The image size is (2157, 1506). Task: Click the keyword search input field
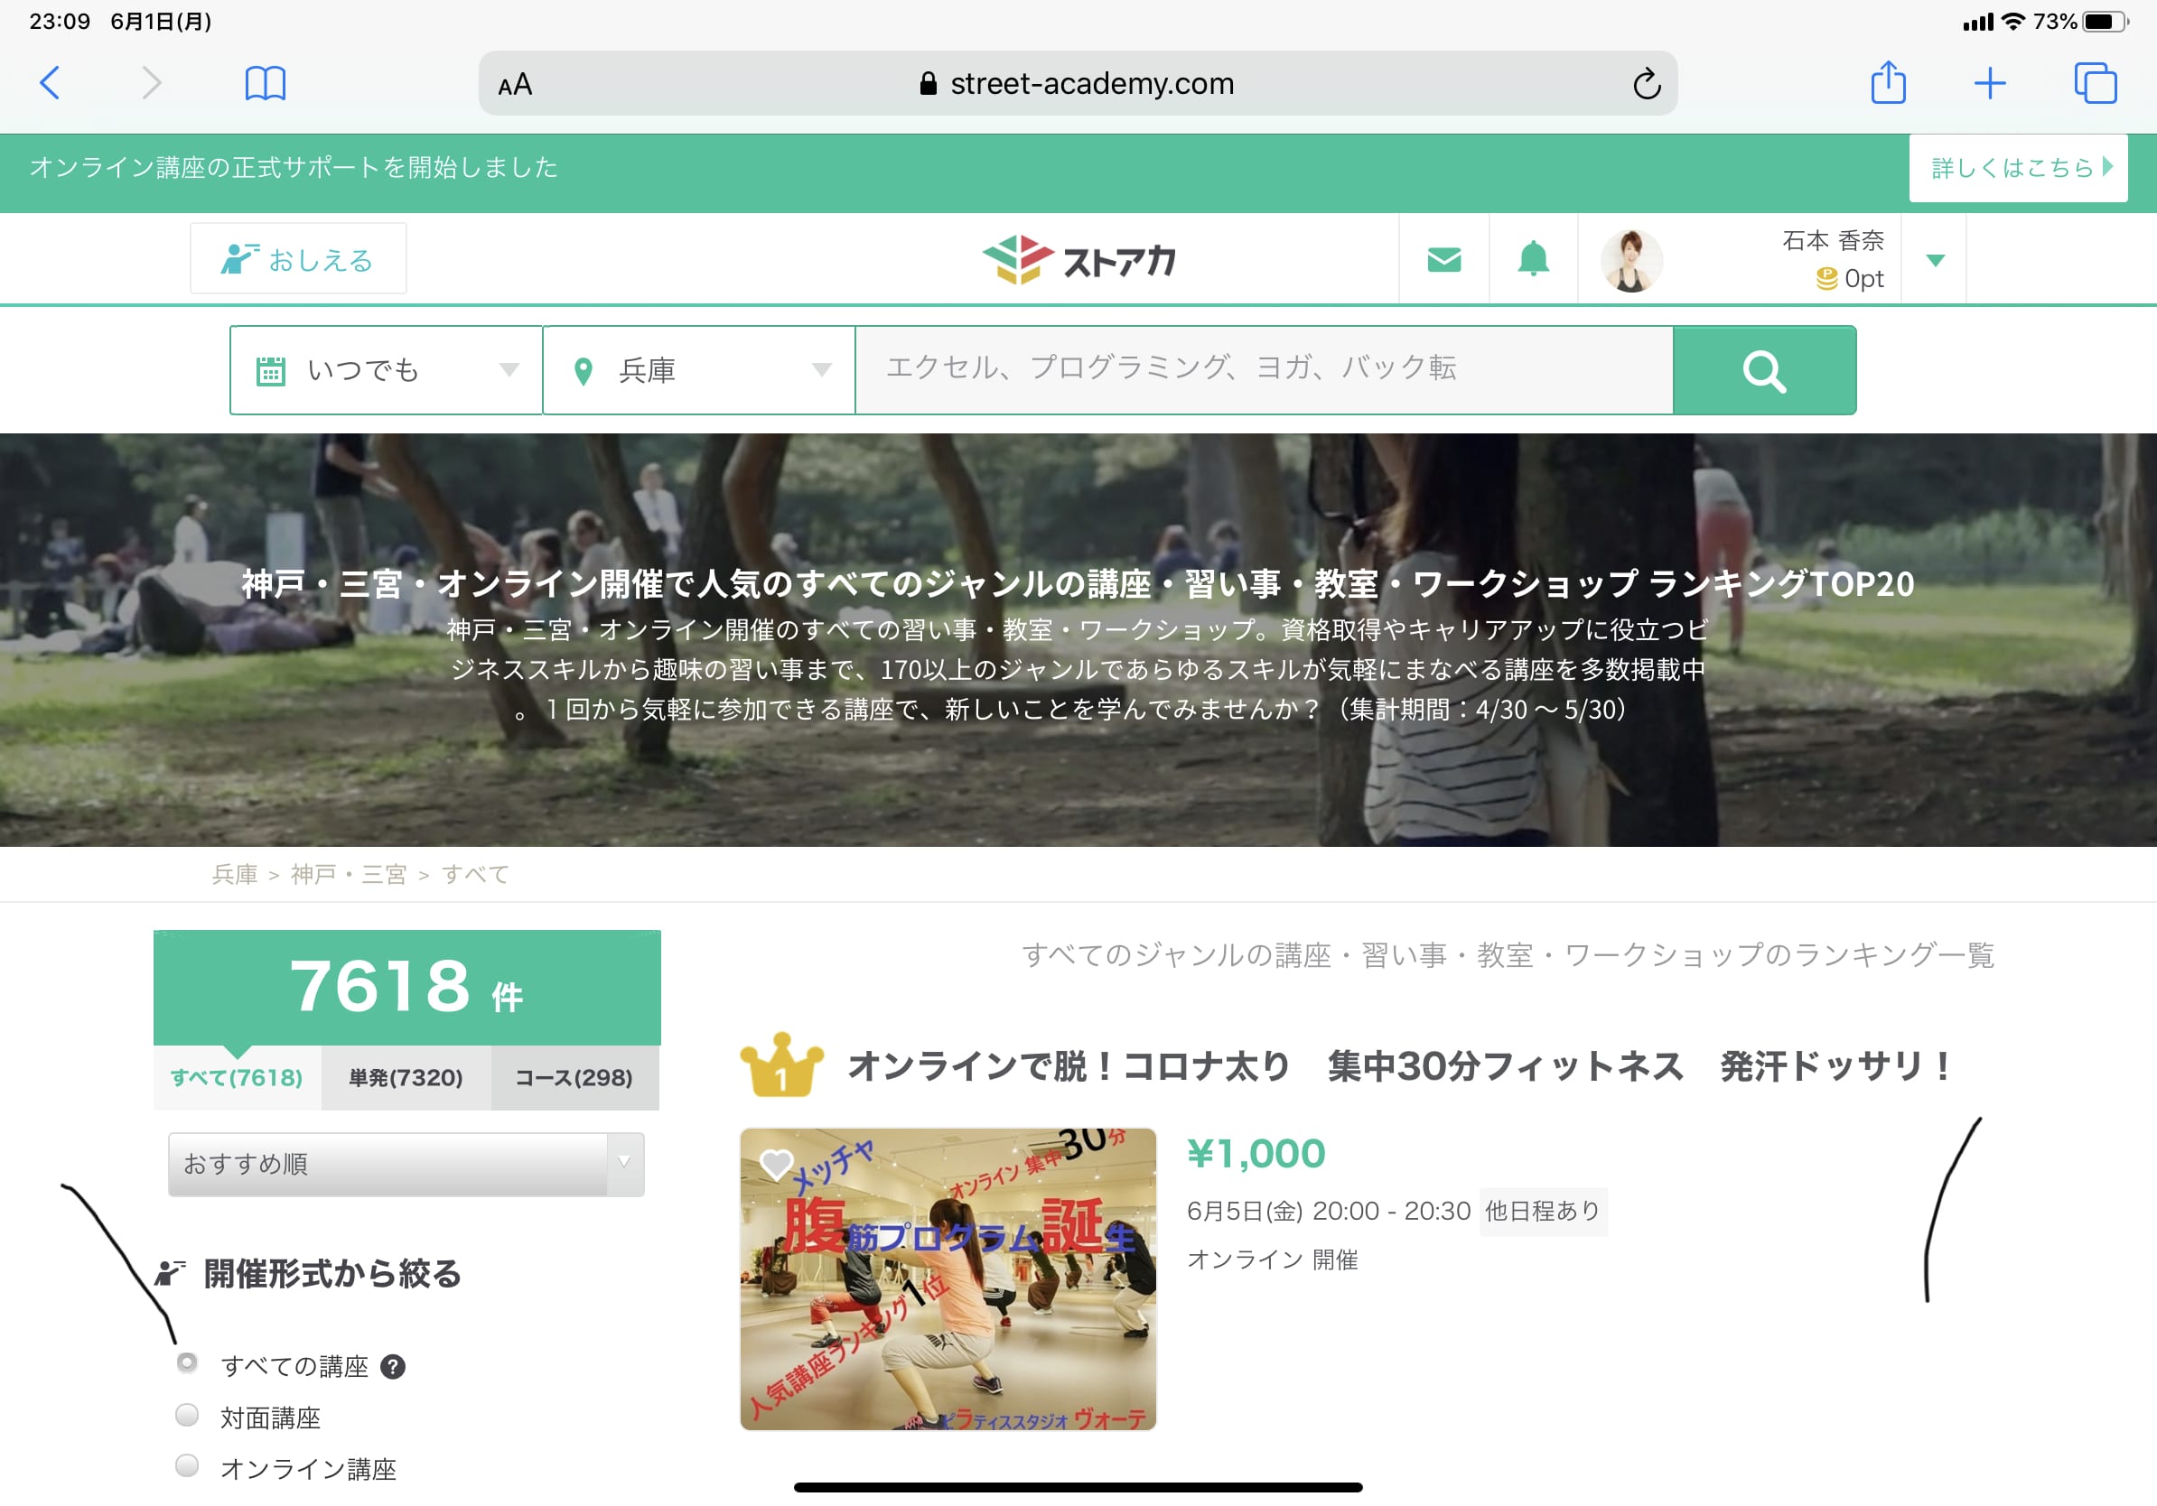click(x=1264, y=369)
